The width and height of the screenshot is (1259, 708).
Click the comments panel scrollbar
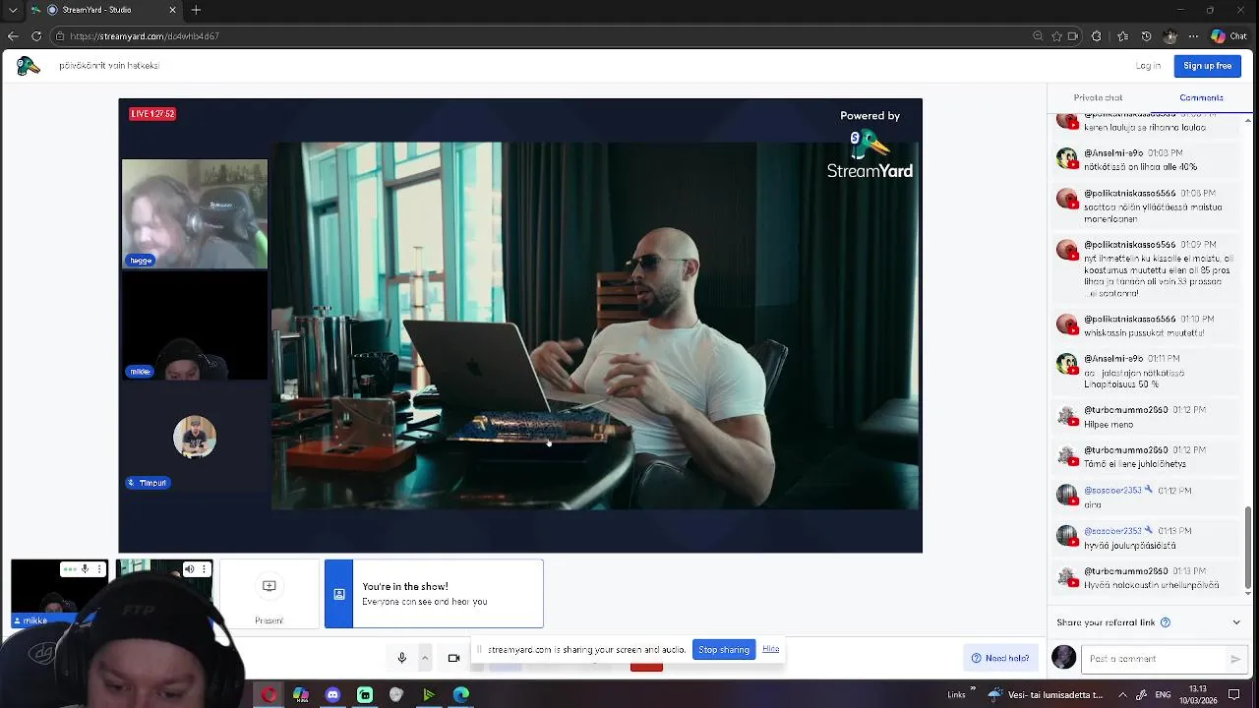(x=1249, y=549)
